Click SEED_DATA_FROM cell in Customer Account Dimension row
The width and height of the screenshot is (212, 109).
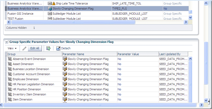pyautogui.click(x=173, y=74)
